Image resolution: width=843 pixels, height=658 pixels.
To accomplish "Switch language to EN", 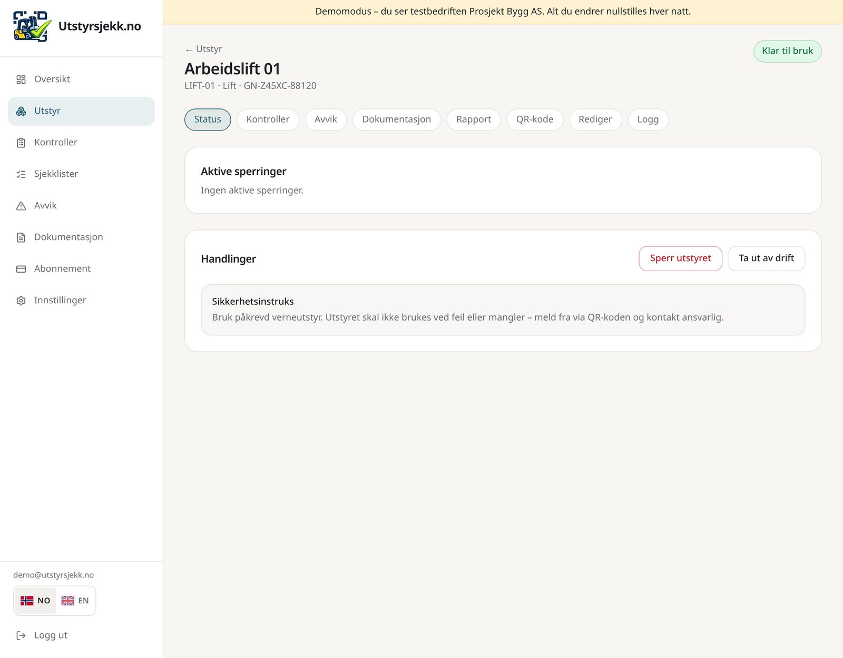I will point(75,601).
